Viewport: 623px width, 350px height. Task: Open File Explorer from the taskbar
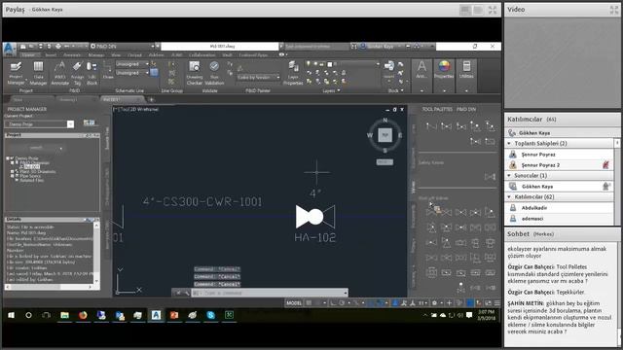(64, 315)
